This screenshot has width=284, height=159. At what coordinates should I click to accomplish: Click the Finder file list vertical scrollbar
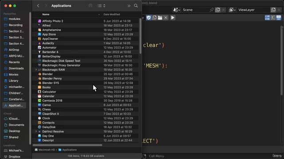click(140, 36)
